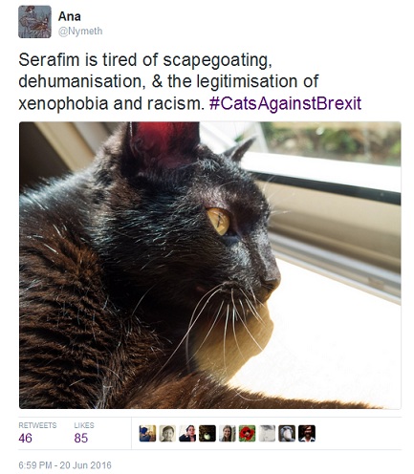Select the bearded man avatar at row end
The width and height of the screenshot is (414, 474).
[307, 433]
